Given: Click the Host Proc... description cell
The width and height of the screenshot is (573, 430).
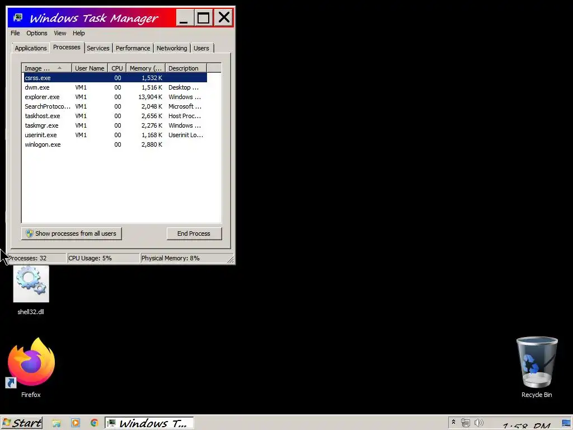Looking at the screenshot, I should (x=185, y=116).
